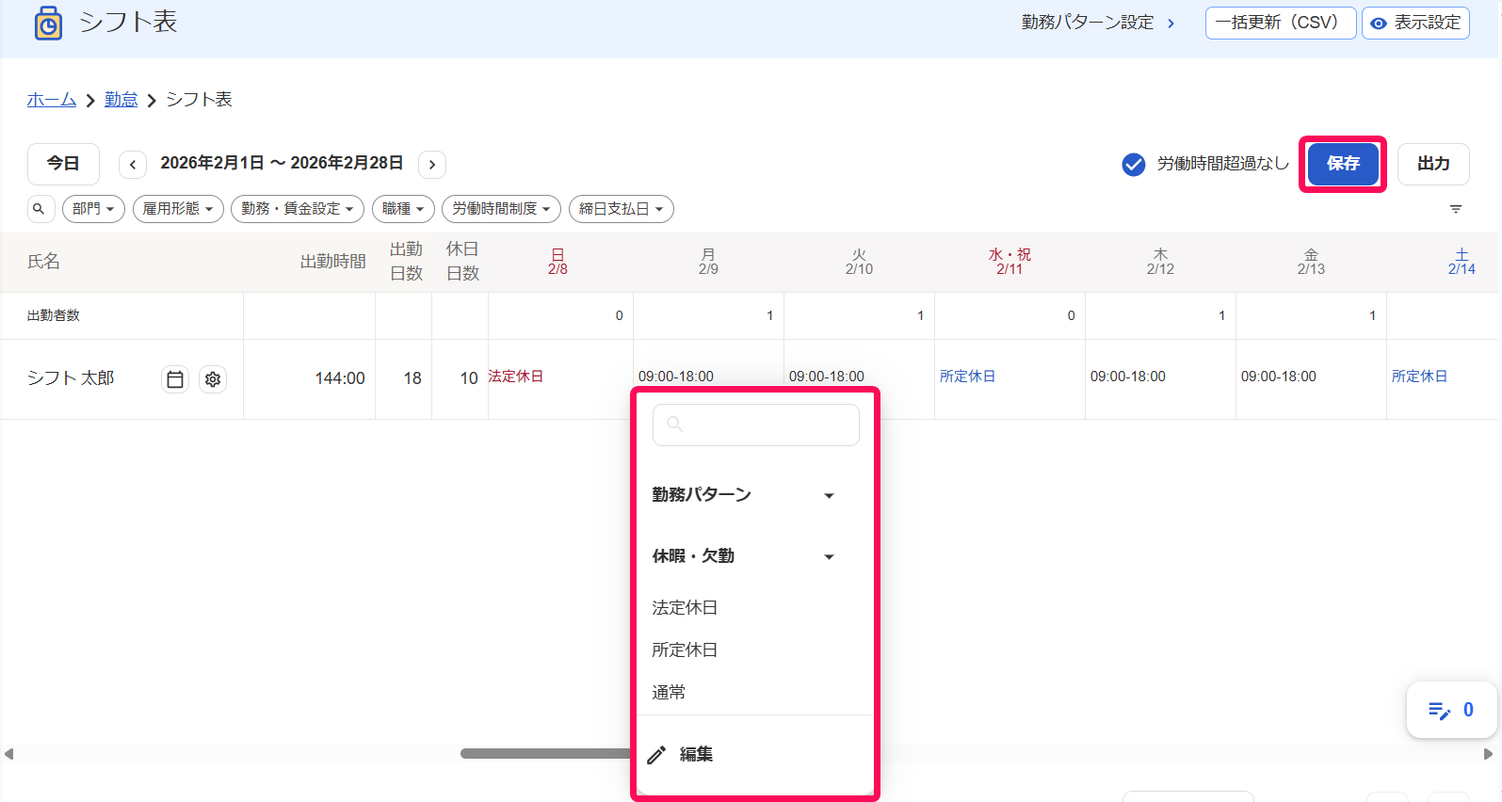The image size is (1502, 802).
Task: Open the 労働時間制度 filter dropdown
Action: (x=501, y=209)
